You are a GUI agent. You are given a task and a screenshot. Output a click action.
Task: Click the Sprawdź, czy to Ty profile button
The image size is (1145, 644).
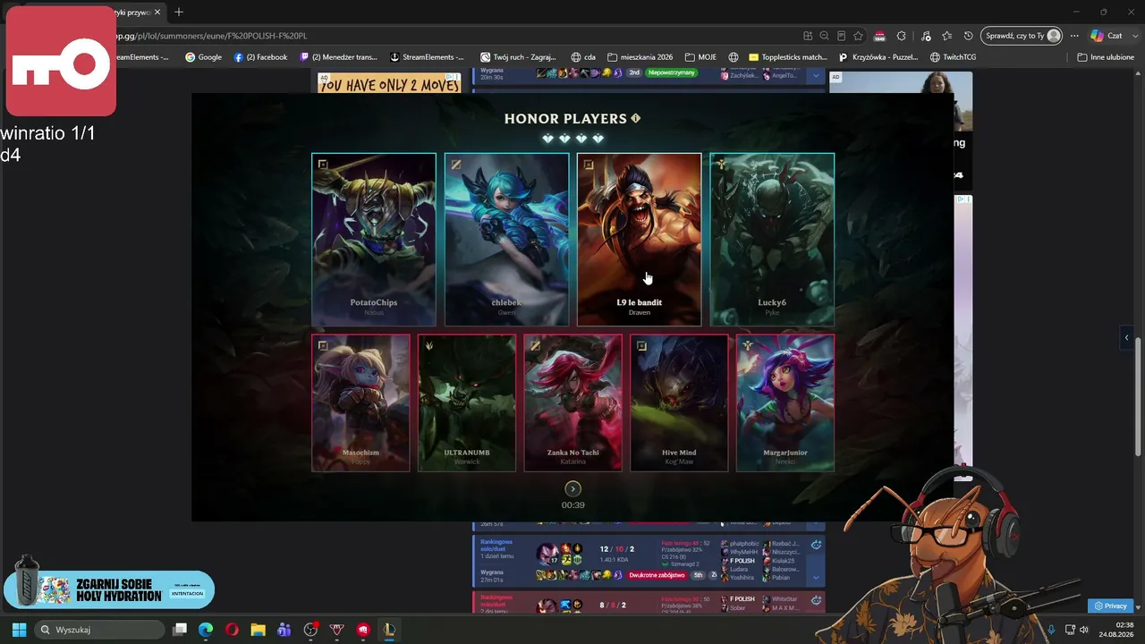point(1022,36)
